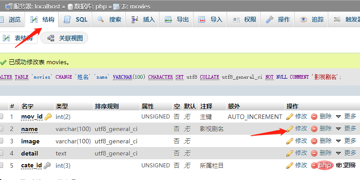The height and width of the screenshot is (180, 360).
Task: Switch to the 结构 (Structure) tab
Action: [x=42, y=19]
